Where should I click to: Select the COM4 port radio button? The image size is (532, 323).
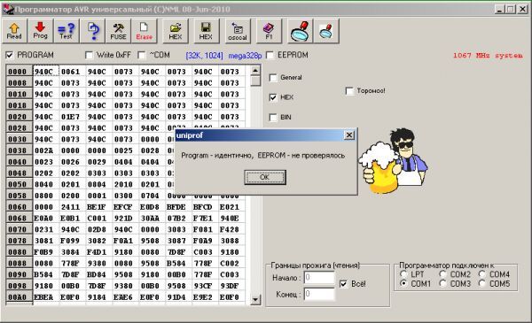pos(482,274)
